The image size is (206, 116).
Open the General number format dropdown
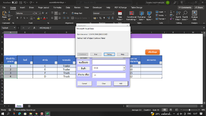(x=113, y=13)
